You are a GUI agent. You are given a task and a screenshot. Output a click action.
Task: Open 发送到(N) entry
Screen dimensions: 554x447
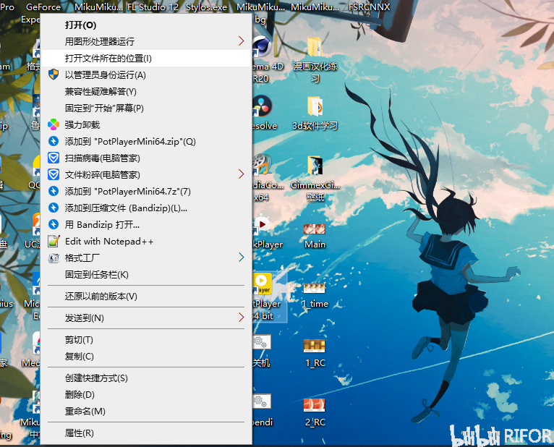pos(145,318)
